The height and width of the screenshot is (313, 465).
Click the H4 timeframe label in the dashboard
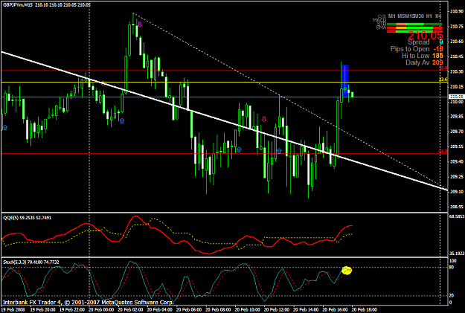coord(438,16)
